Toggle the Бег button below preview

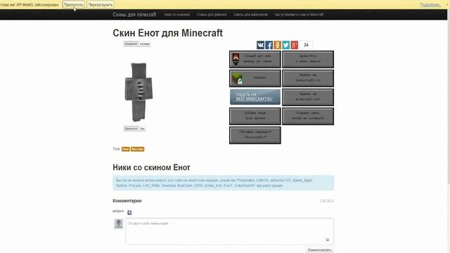pos(142,129)
